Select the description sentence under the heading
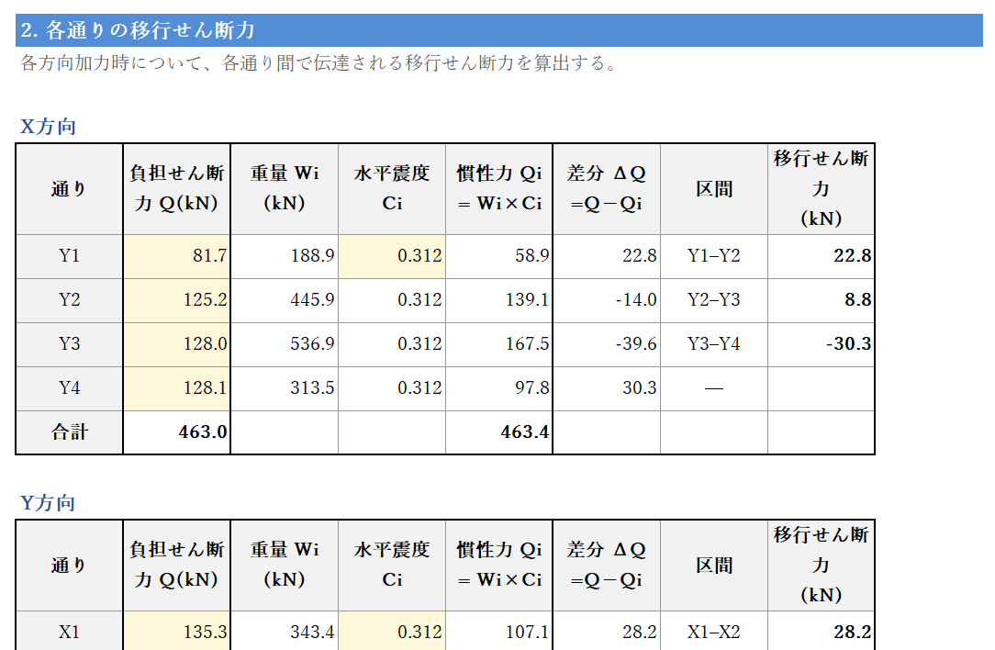995x650 pixels. (319, 62)
